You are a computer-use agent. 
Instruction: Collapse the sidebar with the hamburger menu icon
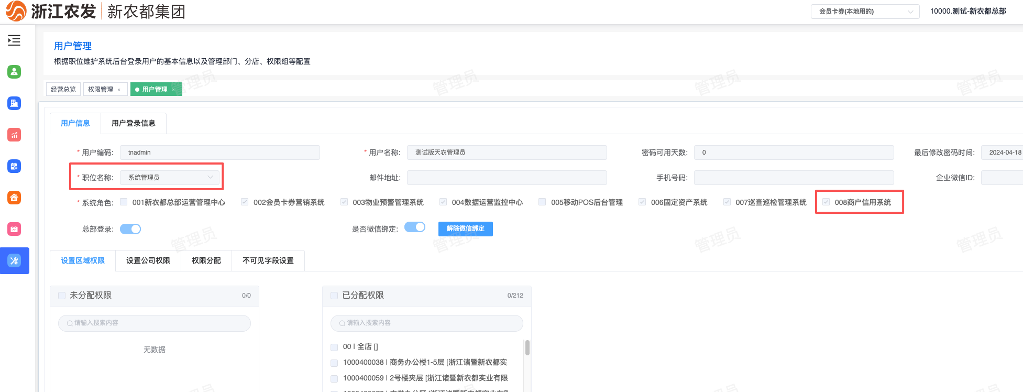[14, 40]
